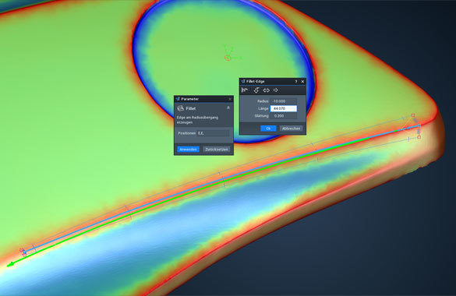
Task: Click the Fillet surface icon in Parameter panel
Action: 180,108
